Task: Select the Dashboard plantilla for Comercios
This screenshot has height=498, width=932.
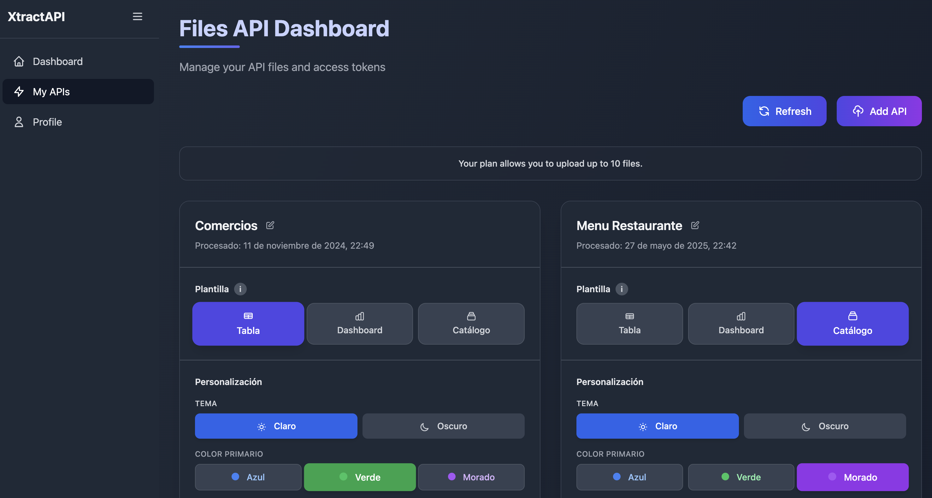Action: 360,323
